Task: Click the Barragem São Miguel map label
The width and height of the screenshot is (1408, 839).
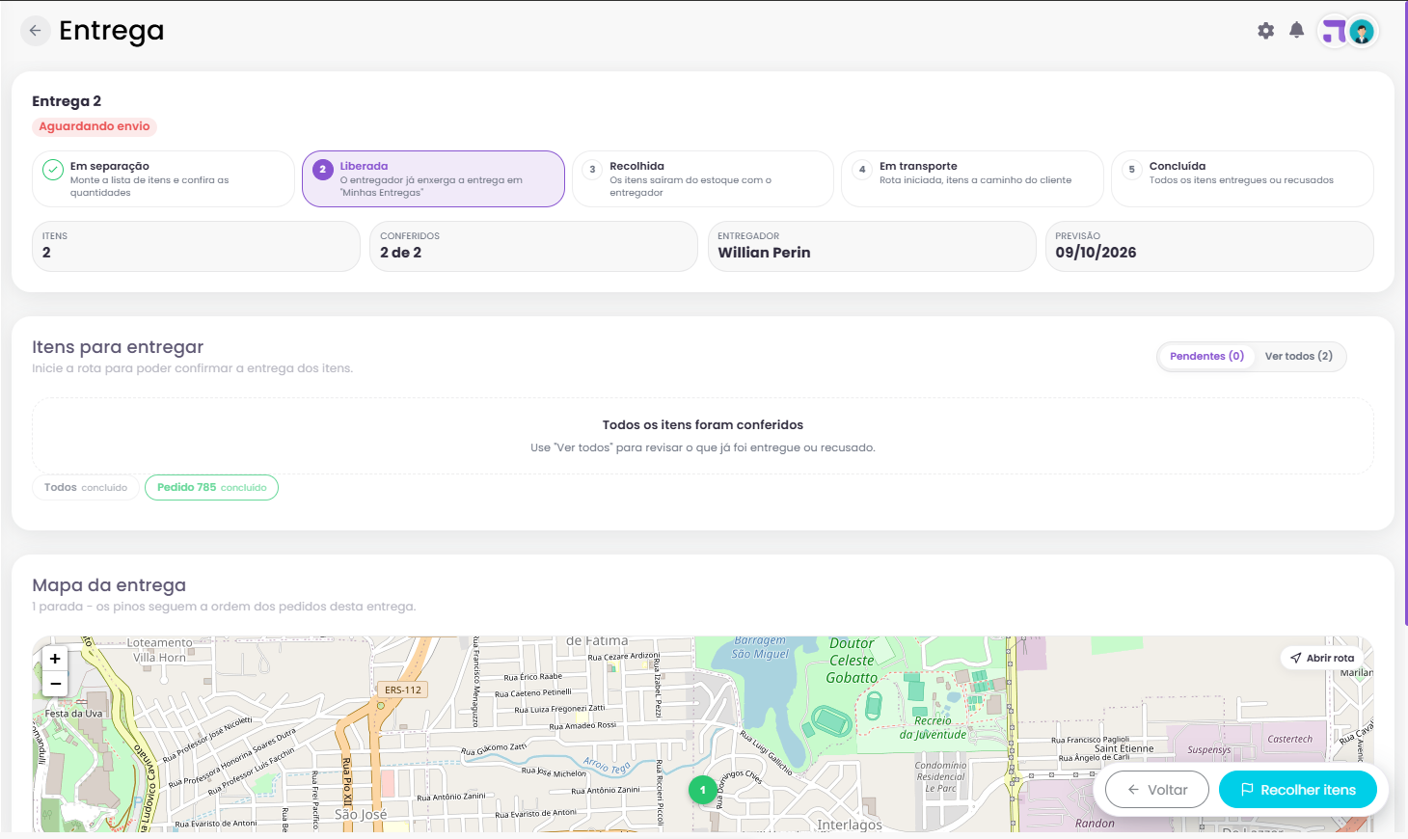Action: tap(760, 647)
